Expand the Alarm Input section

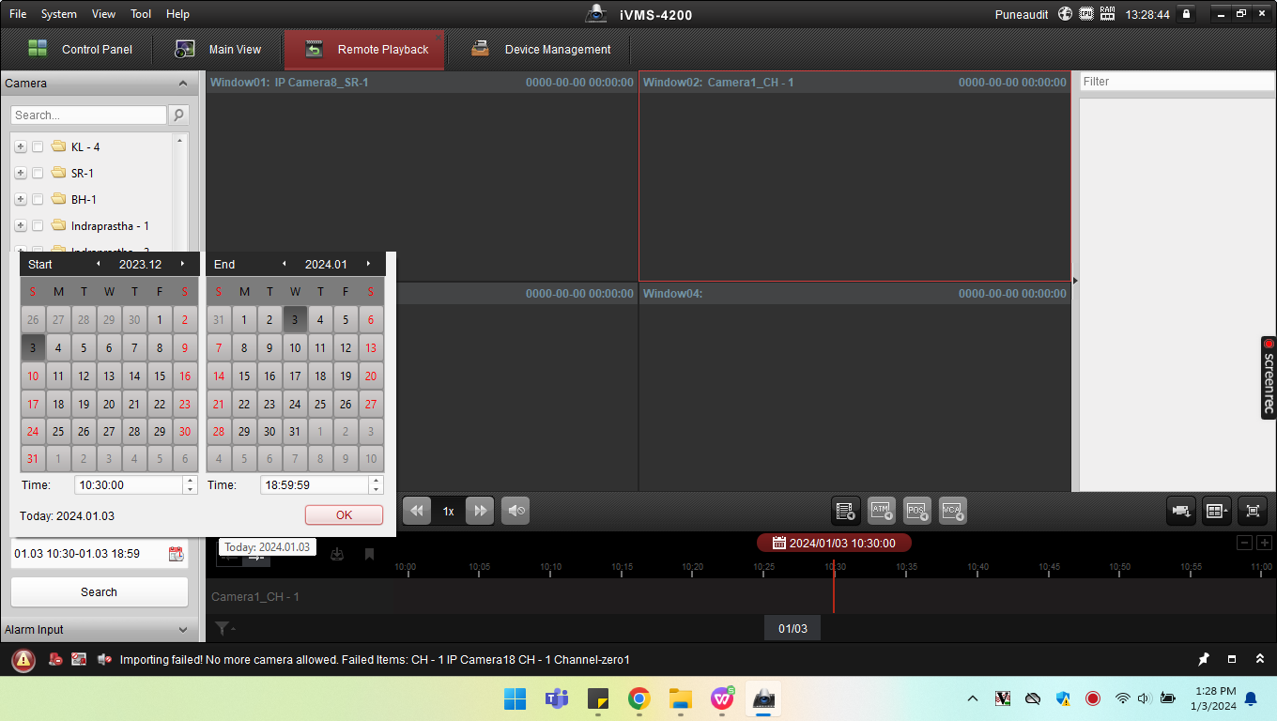(x=183, y=630)
